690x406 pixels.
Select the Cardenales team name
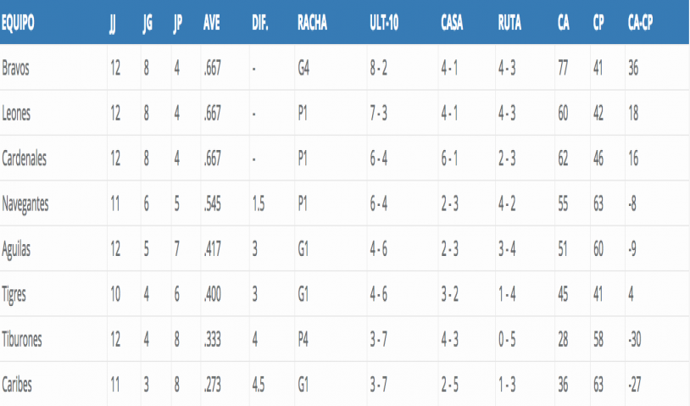coord(23,159)
